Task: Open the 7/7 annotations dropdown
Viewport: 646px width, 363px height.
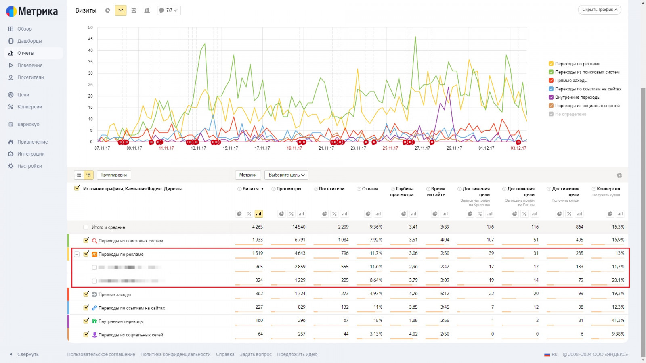Action: [x=169, y=10]
